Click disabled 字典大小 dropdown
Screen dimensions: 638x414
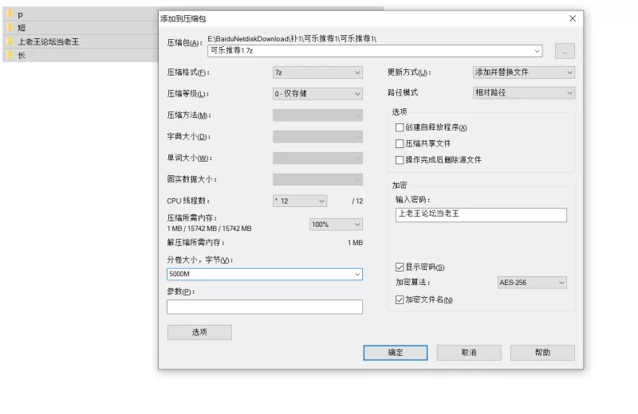tap(317, 136)
